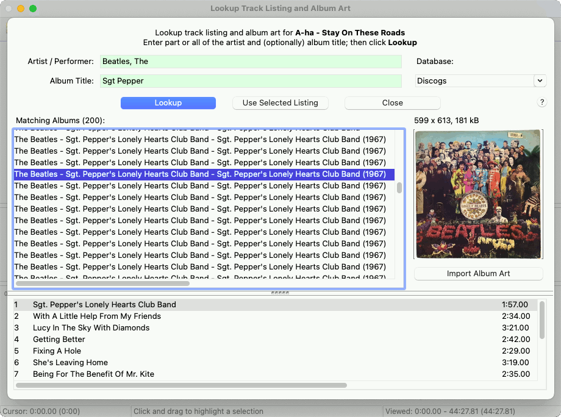Select the highlighted Beatles album row
The image size is (561, 417).
[x=204, y=174]
